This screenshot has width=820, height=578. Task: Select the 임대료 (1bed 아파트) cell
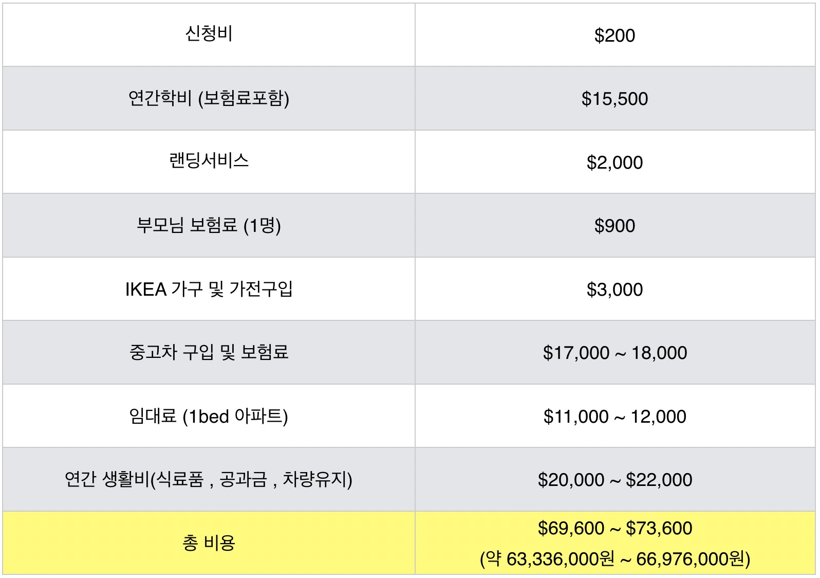[x=209, y=416]
